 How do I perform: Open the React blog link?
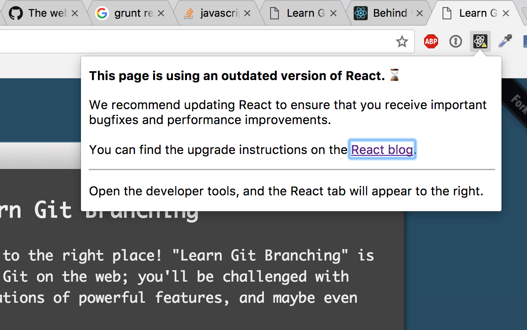click(382, 150)
